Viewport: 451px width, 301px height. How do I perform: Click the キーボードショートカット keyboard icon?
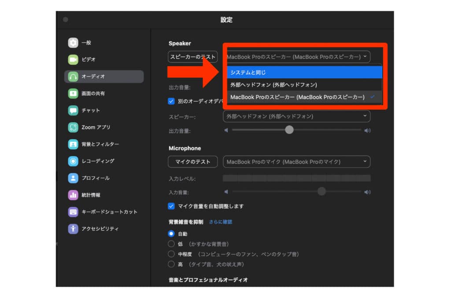click(x=73, y=212)
